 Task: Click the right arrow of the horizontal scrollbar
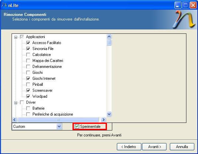[x=103, y=120]
